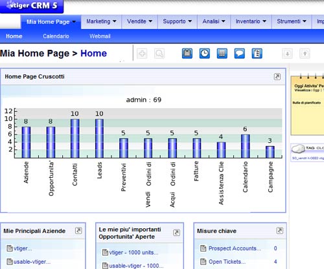Expand the Strumenti menu
Screen dimensions: 324x269
click(x=292, y=21)
